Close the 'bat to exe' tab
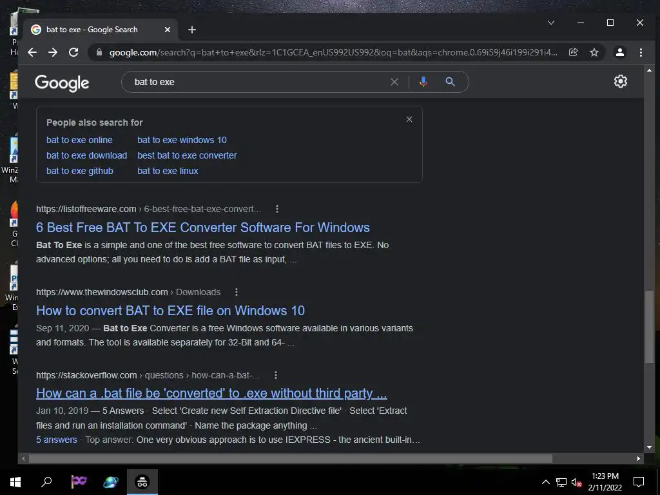This screenshot has width=660, height=495. pyautogui.click(x=168, y=30)
